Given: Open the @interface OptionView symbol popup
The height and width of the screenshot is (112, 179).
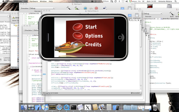Looking at the screenshot, I should [170, 19].
